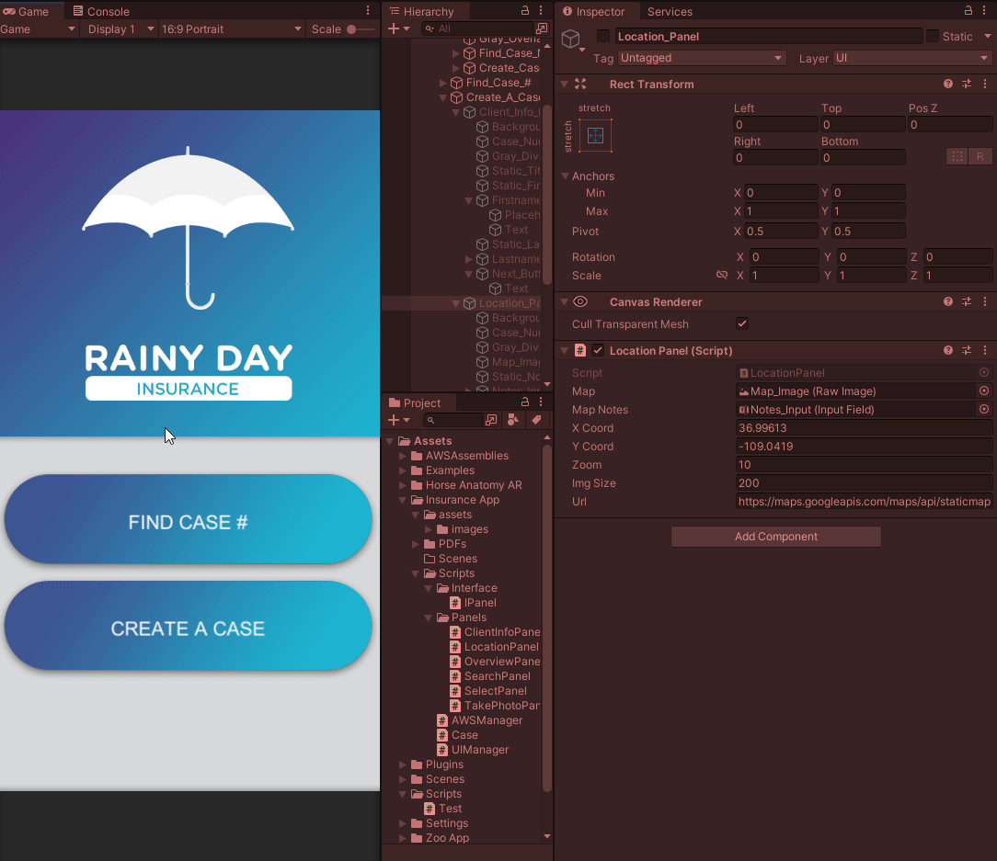The height and width of the screenshot is (861, 997).
Task: Click the Url input field
Action: (864, 502)
